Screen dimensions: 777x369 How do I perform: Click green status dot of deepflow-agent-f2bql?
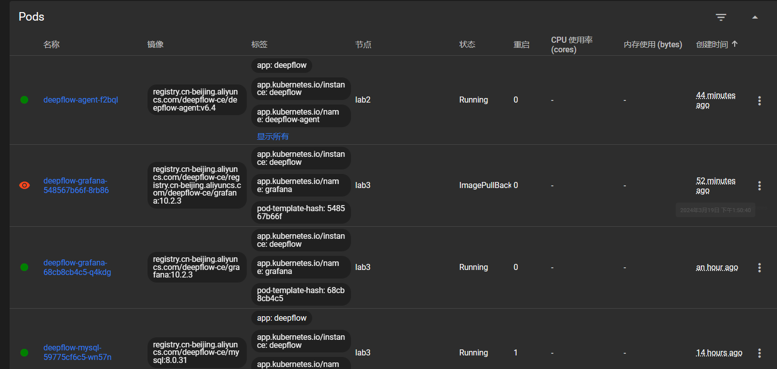(24, 100)
